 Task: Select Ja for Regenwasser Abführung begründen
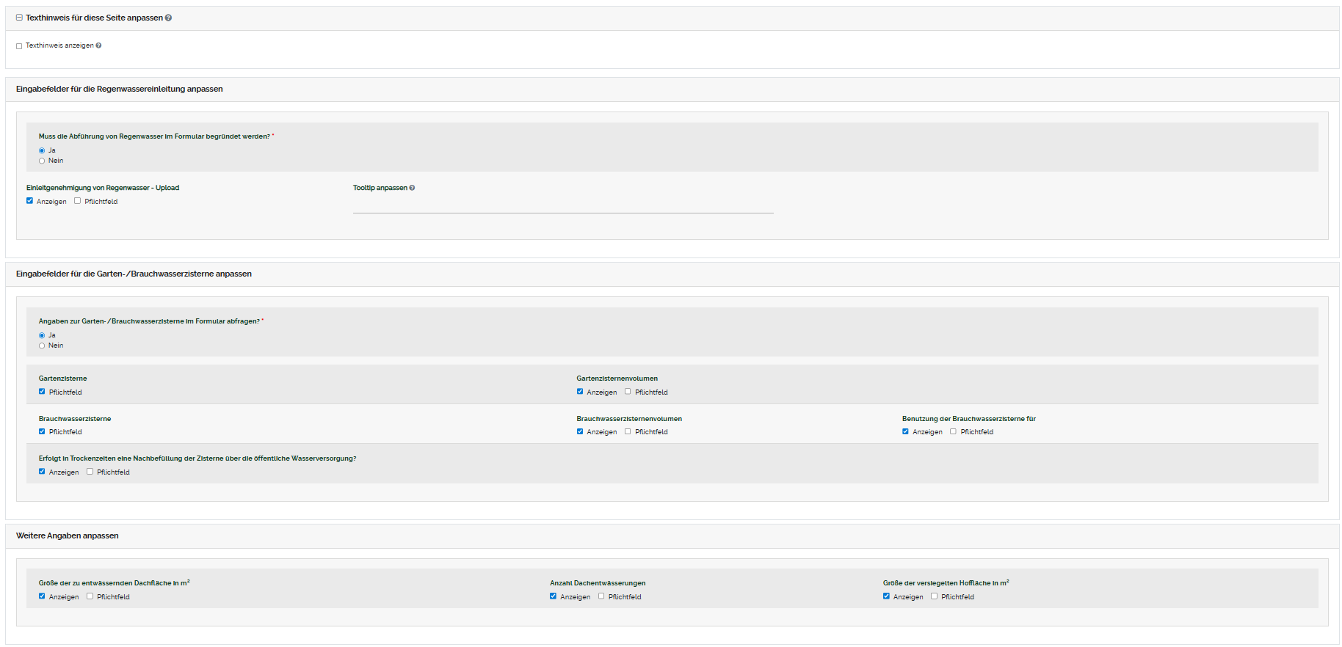click(x=42, y=150)
